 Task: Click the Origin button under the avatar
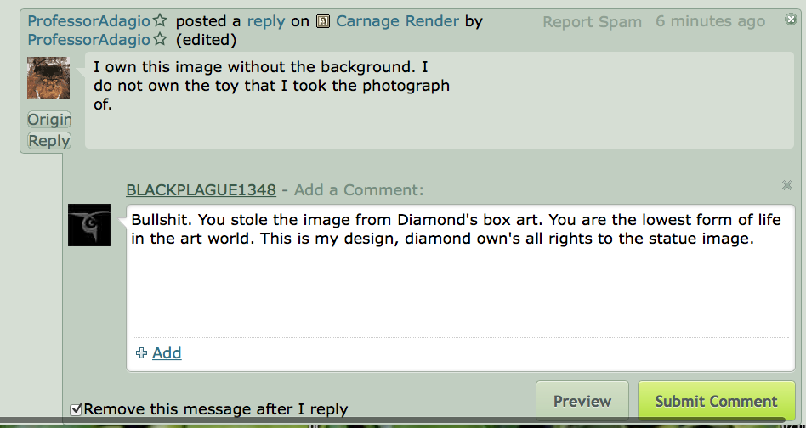(49, 120)
